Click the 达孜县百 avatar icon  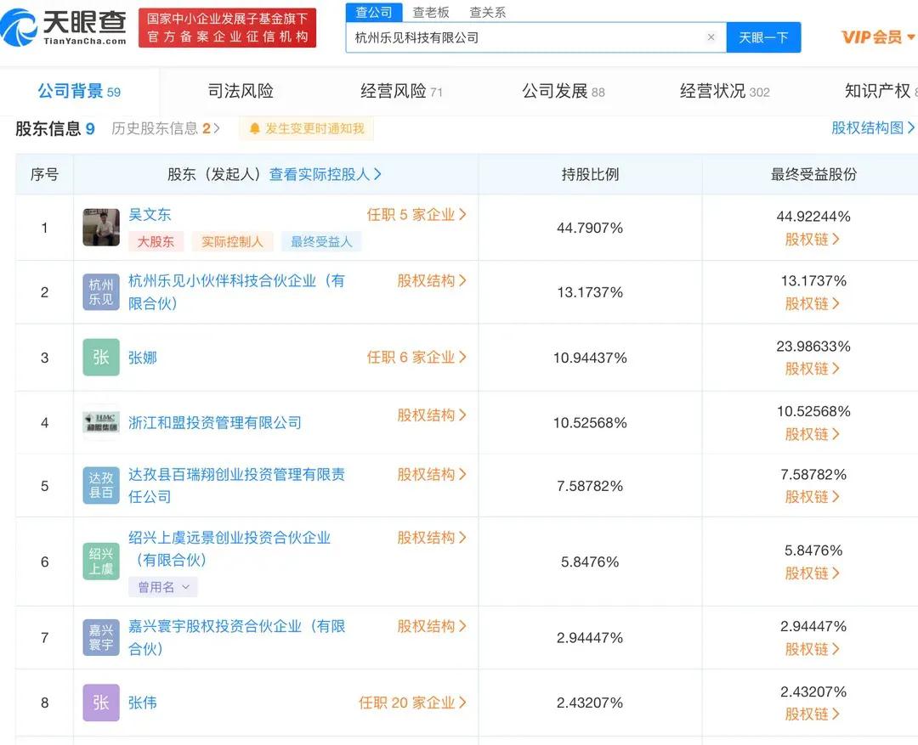(x=101, y=485)
